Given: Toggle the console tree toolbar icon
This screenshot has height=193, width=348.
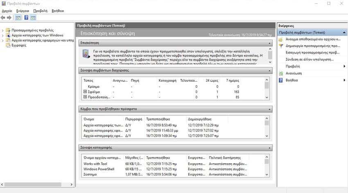Looking at the screenshot, I should tap(18, 18).
